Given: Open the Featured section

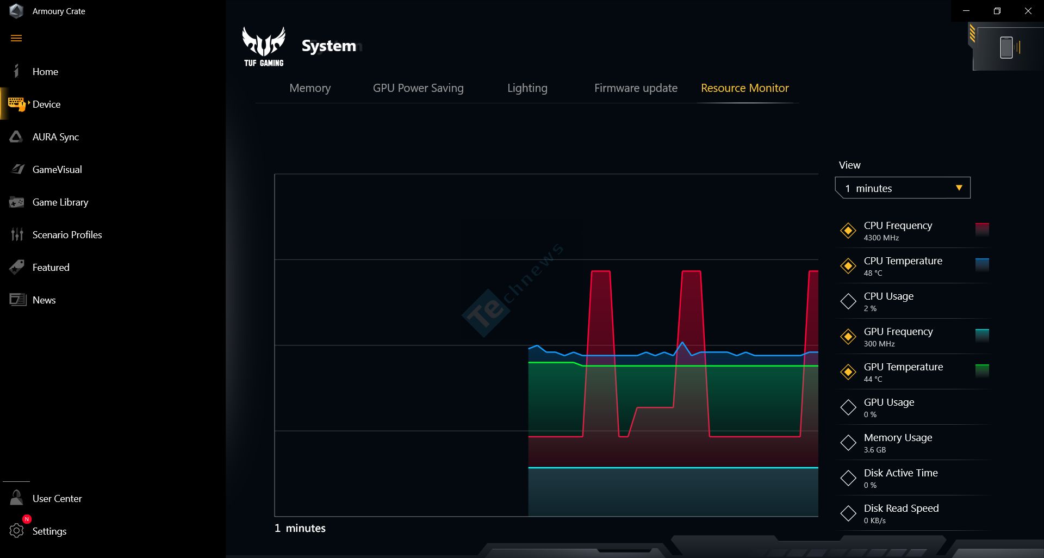Looking at the screenshot, I should click(51, 268).
